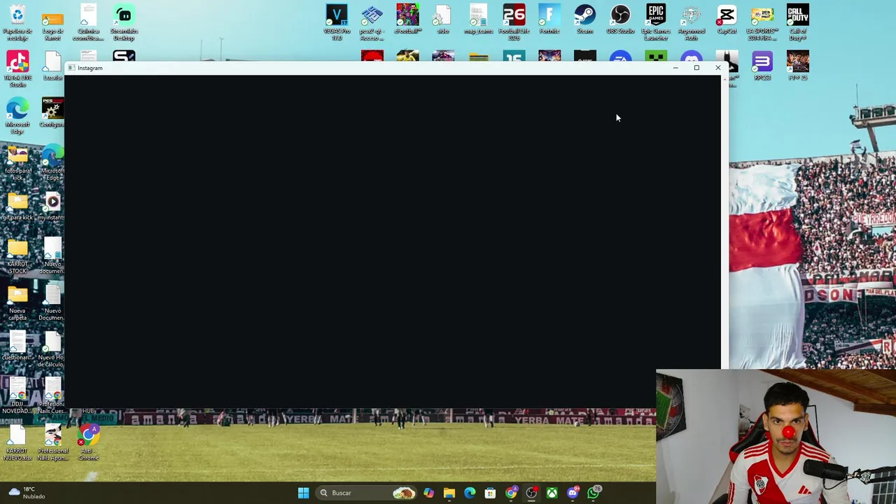Viewport: 896px width, 504px height.
Task: Open Microsoft Edge from the taskbar
Action: [470, 493]
